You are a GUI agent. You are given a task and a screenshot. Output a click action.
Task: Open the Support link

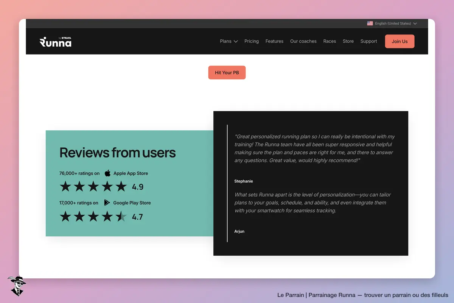(x=369, y=41)
